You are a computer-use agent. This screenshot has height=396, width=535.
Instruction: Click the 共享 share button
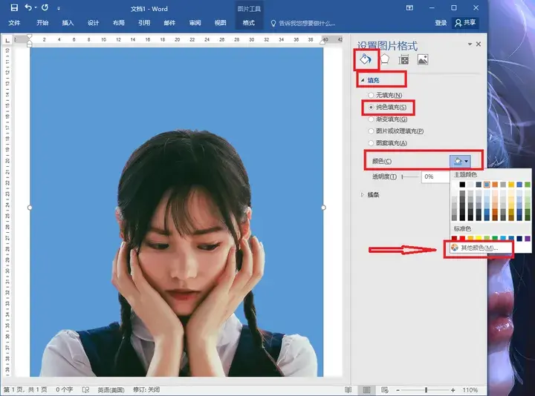coord(464,23)
